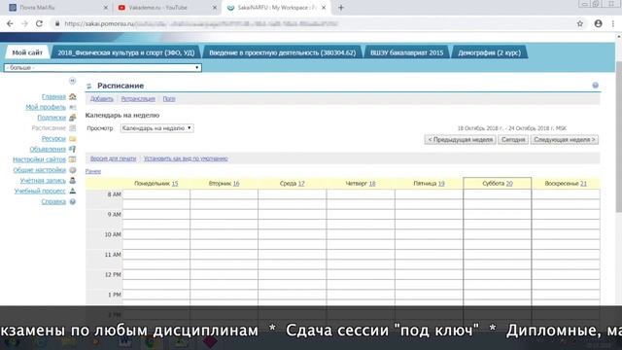The height and width of the screenshot is (350, 622).
Task: Click the Следующая неделя button
Action: coord(565,140)
